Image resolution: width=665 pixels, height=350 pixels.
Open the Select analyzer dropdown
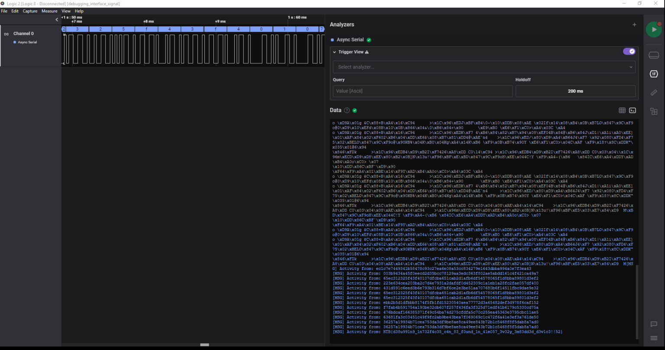pyautogui.click(x=484, y=67)
